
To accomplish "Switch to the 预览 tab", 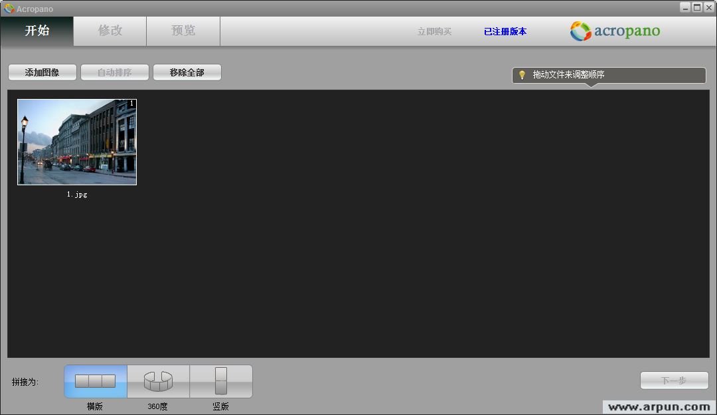I will pos(183,31).
